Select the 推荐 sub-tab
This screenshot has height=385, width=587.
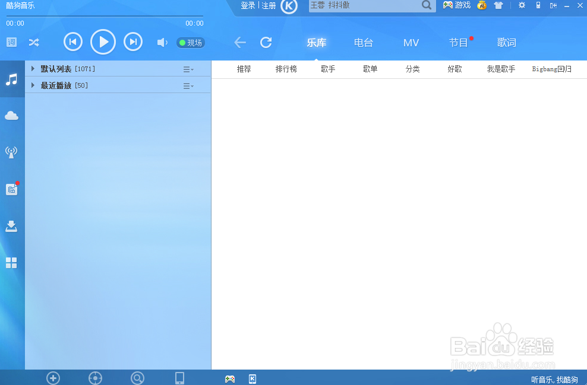[x=244, y=69]
